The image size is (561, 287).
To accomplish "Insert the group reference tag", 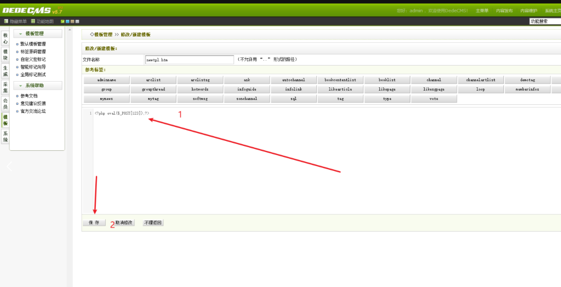I will point(106,89).
